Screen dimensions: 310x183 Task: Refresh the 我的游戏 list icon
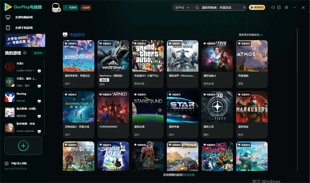click(x=25, y=53)
